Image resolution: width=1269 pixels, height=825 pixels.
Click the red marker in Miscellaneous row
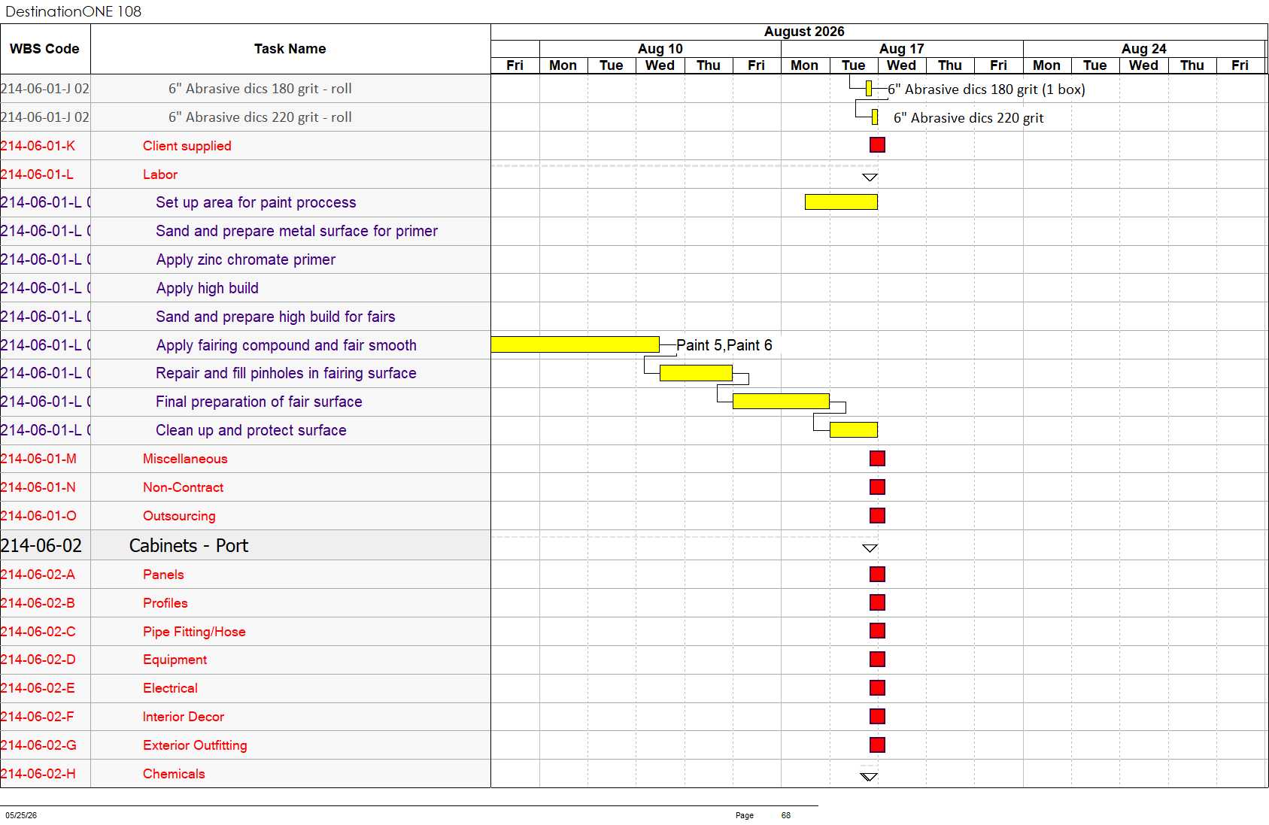pyautogui.click(x=877, y=459)
